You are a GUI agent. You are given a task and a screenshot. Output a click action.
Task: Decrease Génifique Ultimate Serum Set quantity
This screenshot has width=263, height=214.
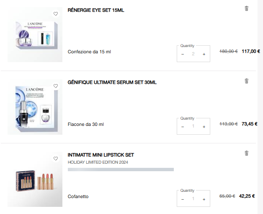click(183, 127)
